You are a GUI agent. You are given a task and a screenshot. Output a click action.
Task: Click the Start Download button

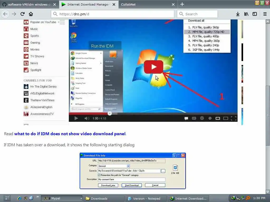click(x=132, y=185)
